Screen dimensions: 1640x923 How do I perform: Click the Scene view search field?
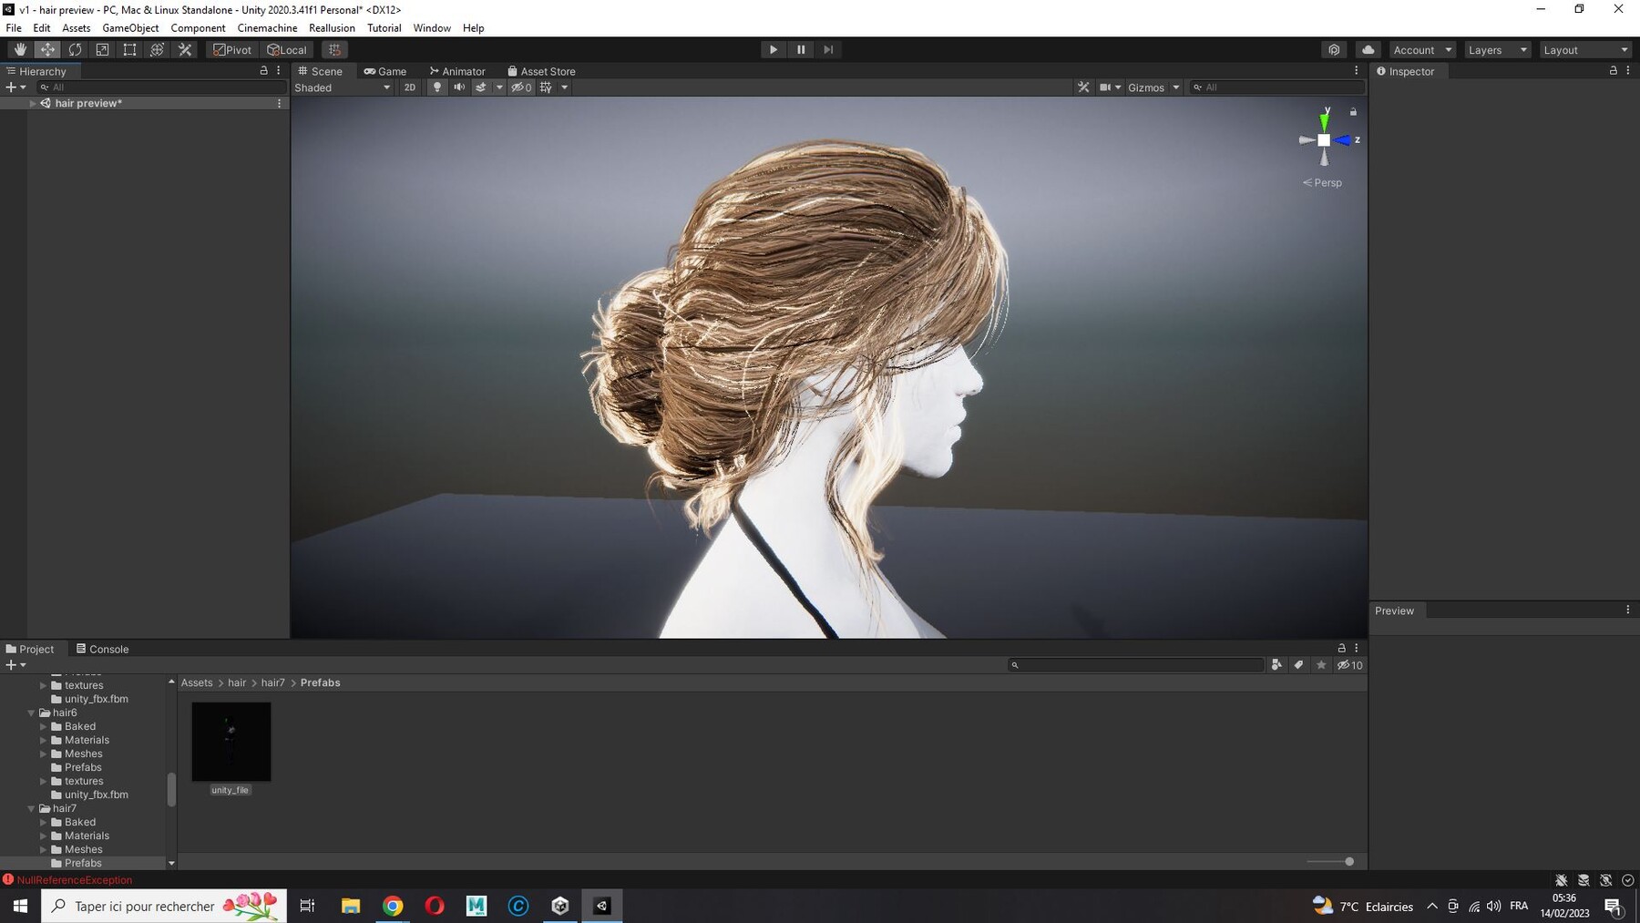coord(1277,87)
